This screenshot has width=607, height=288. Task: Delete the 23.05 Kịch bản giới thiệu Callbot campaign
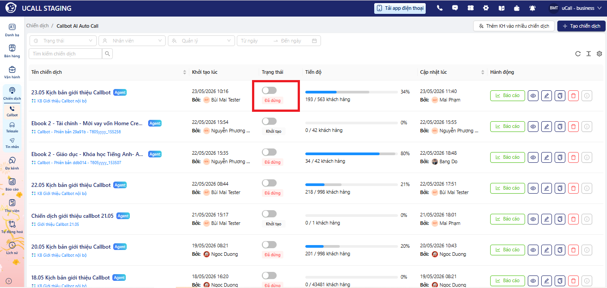pos(573,95)
